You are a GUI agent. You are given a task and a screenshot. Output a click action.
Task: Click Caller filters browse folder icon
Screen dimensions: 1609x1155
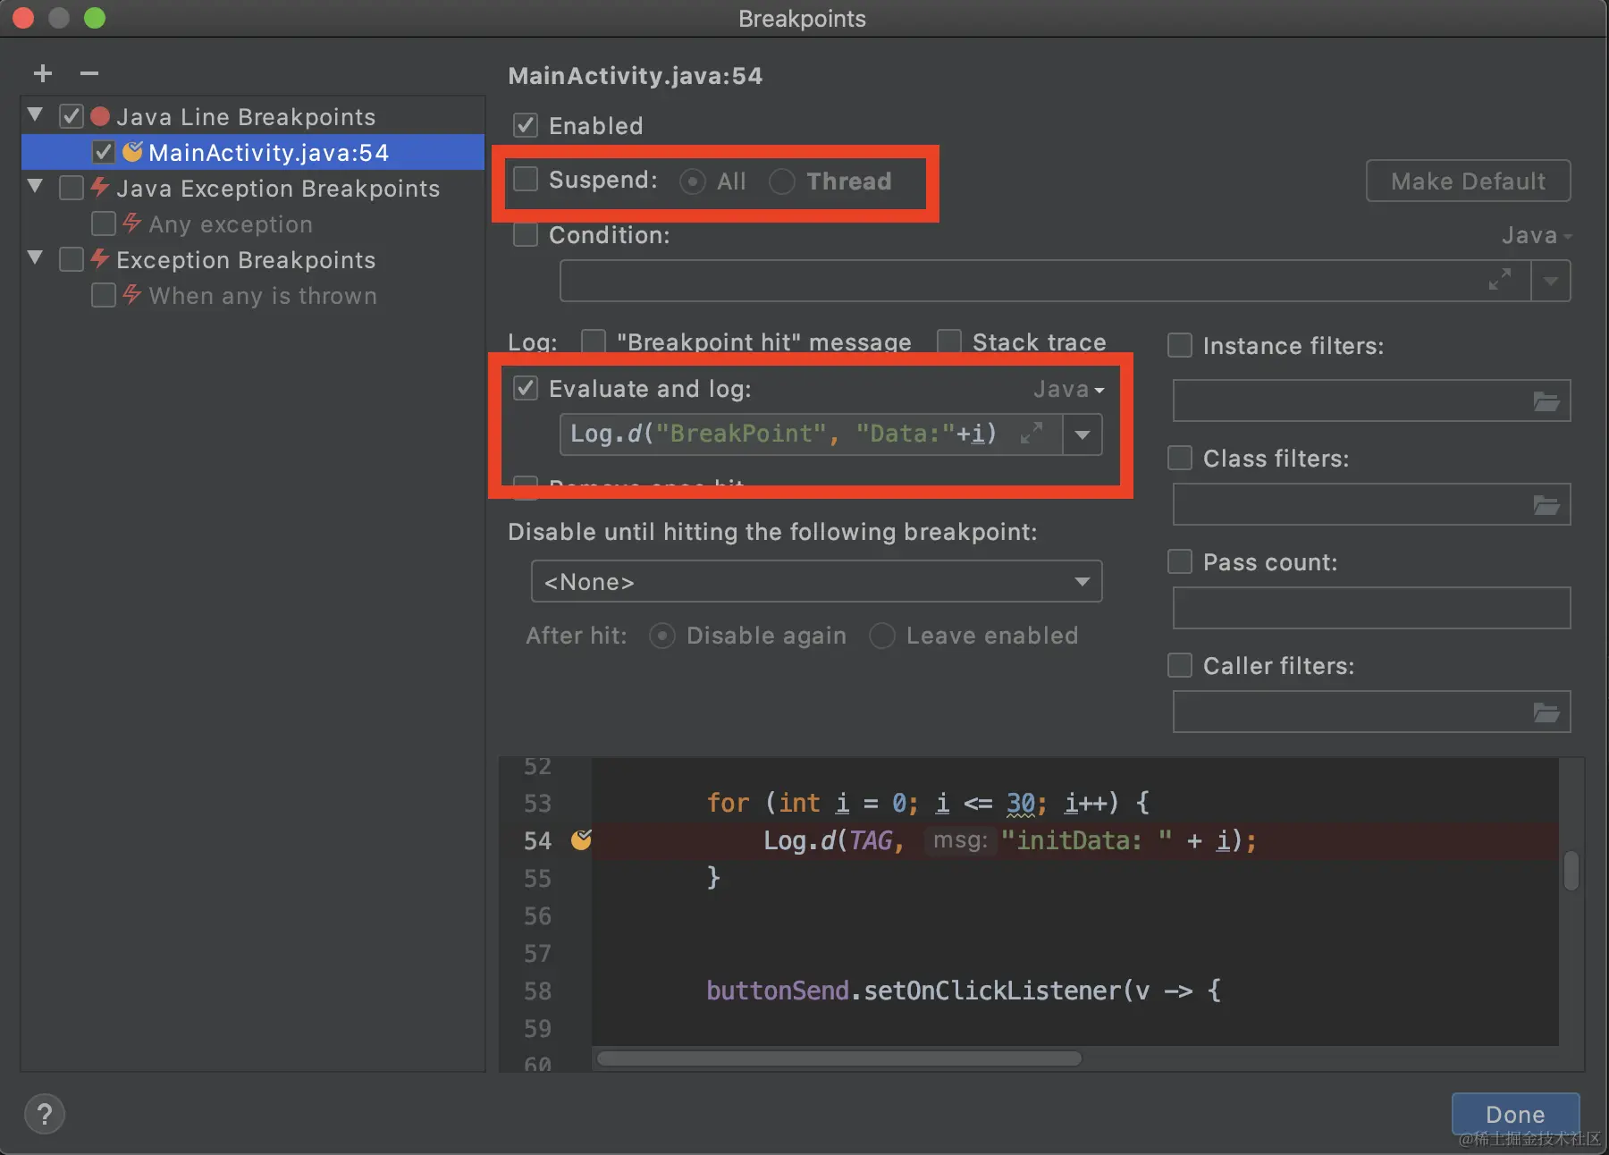pyautogui.click(x=1546, y=712)
